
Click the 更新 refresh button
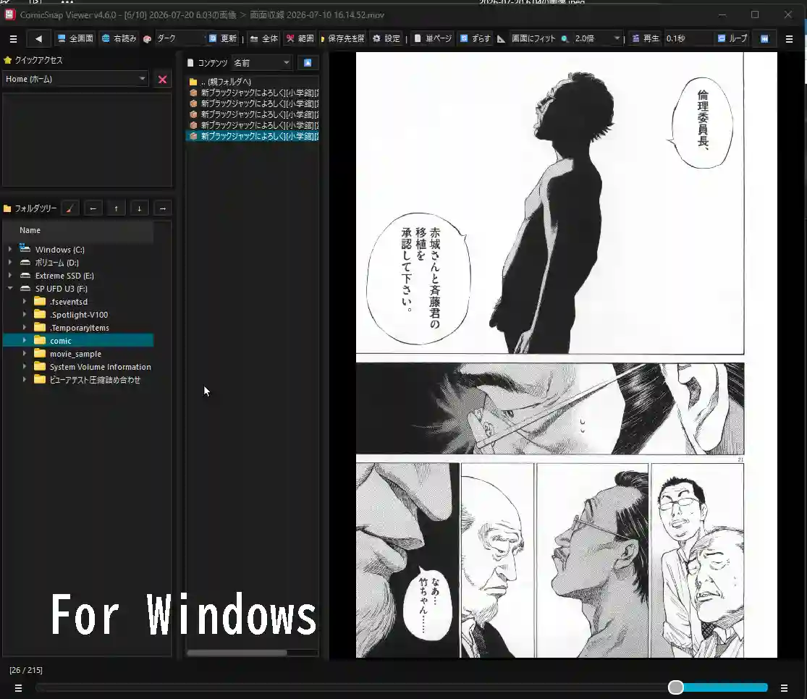point(223,38)
